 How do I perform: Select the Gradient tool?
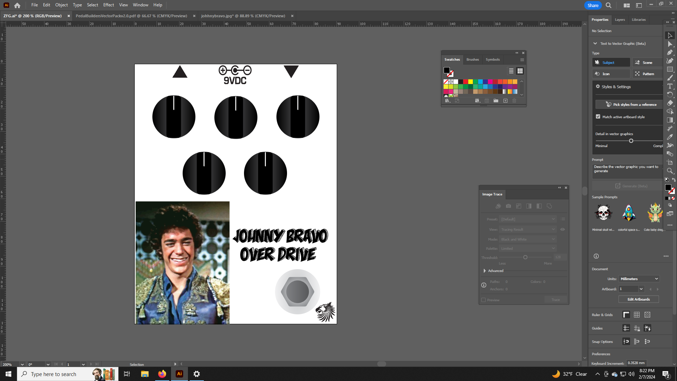[x=670, y=120]
